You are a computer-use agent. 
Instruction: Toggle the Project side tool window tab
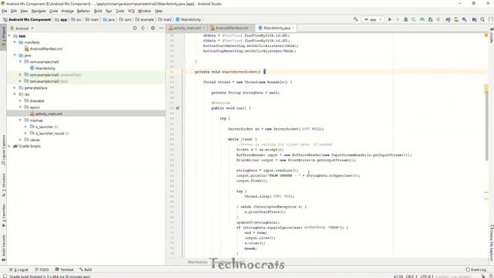click(x=3, y=37)
